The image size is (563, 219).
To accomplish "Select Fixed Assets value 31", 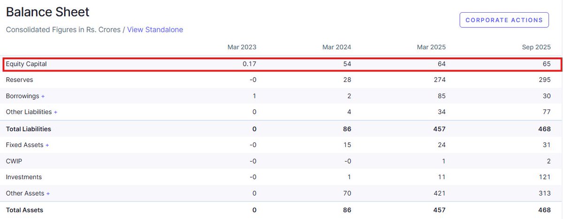I will point(547,145).
